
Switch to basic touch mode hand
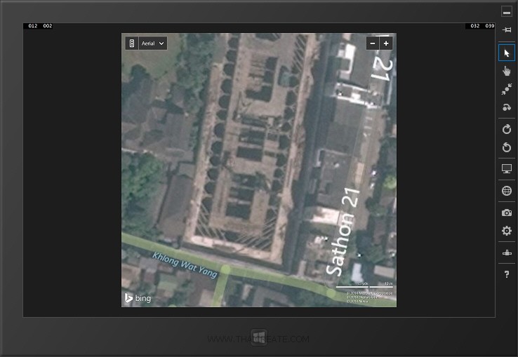pyautogui.click(x=507, y=71)
